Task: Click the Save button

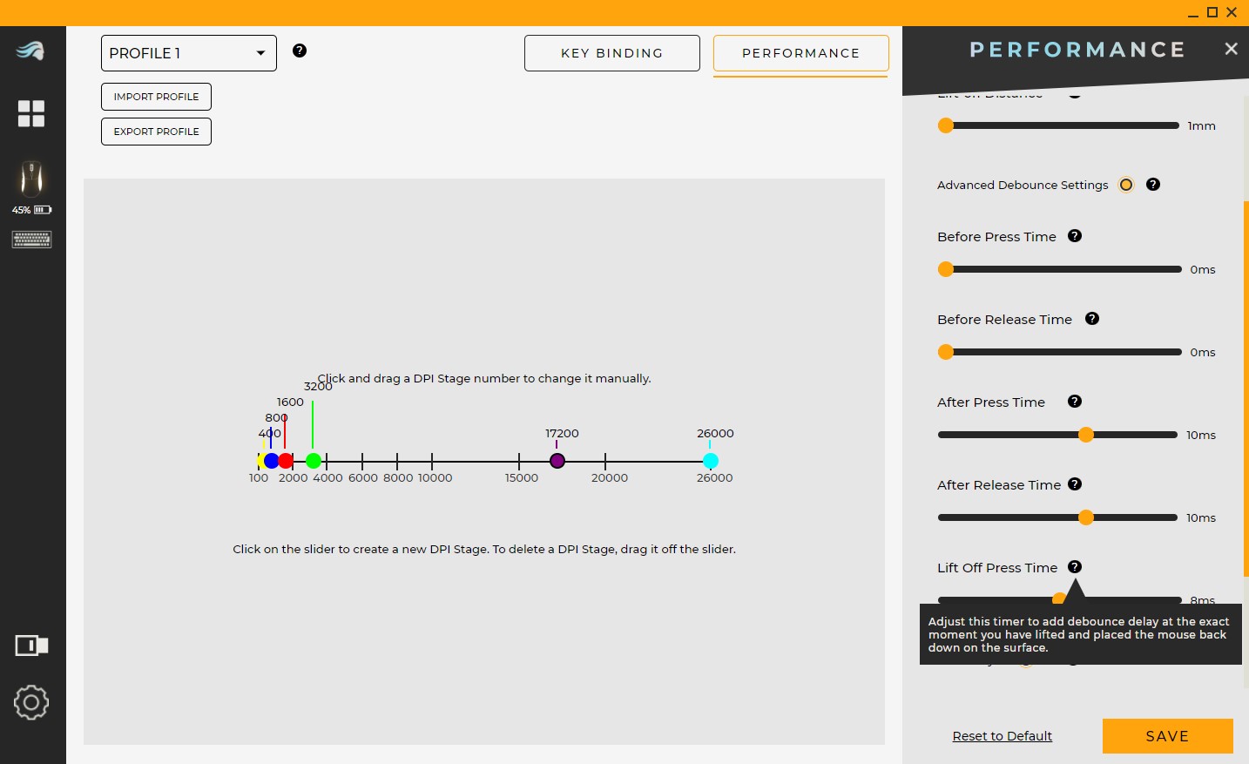Action: [x=1167, y=736]
